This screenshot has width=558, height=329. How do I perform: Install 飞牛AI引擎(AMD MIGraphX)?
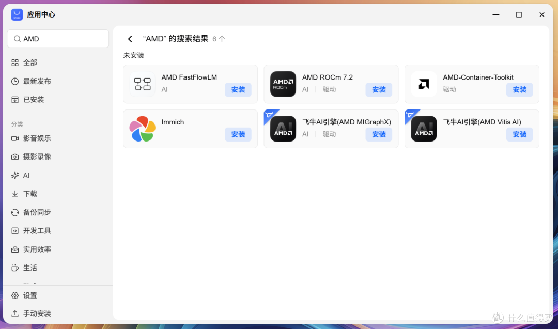[x=379, y=134]
